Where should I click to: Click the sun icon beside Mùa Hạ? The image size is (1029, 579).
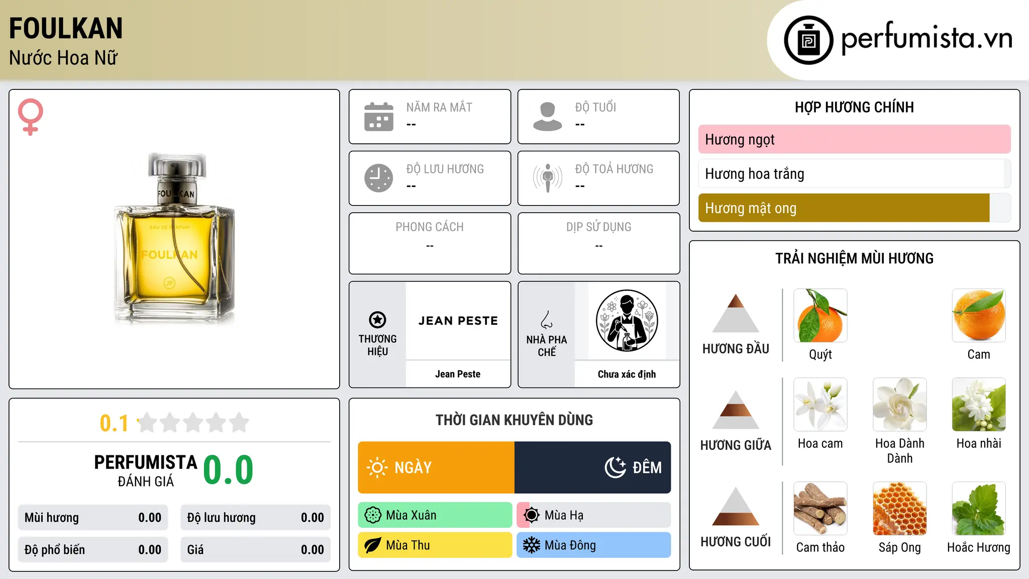point(532,515)
